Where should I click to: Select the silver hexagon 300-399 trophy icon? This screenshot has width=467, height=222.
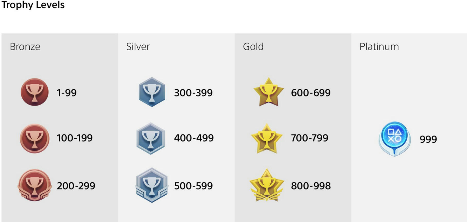(152, 92)
